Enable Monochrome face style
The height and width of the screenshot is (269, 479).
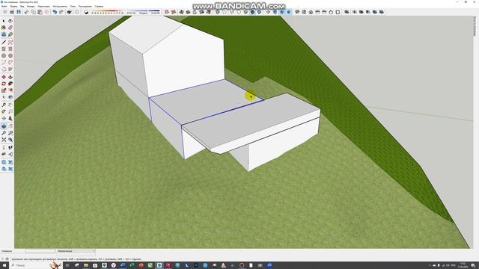click(259, 12)
